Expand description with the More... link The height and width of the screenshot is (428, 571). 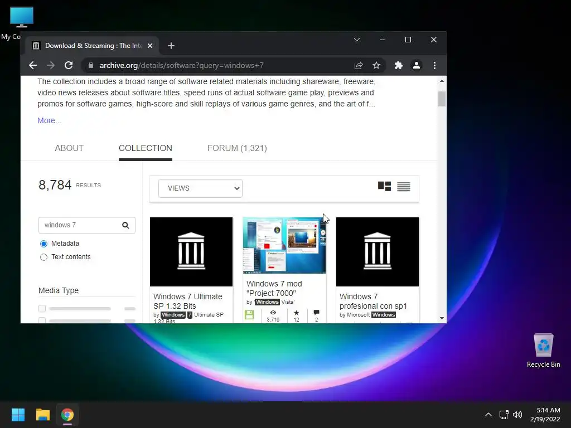[x=50, y=120]
